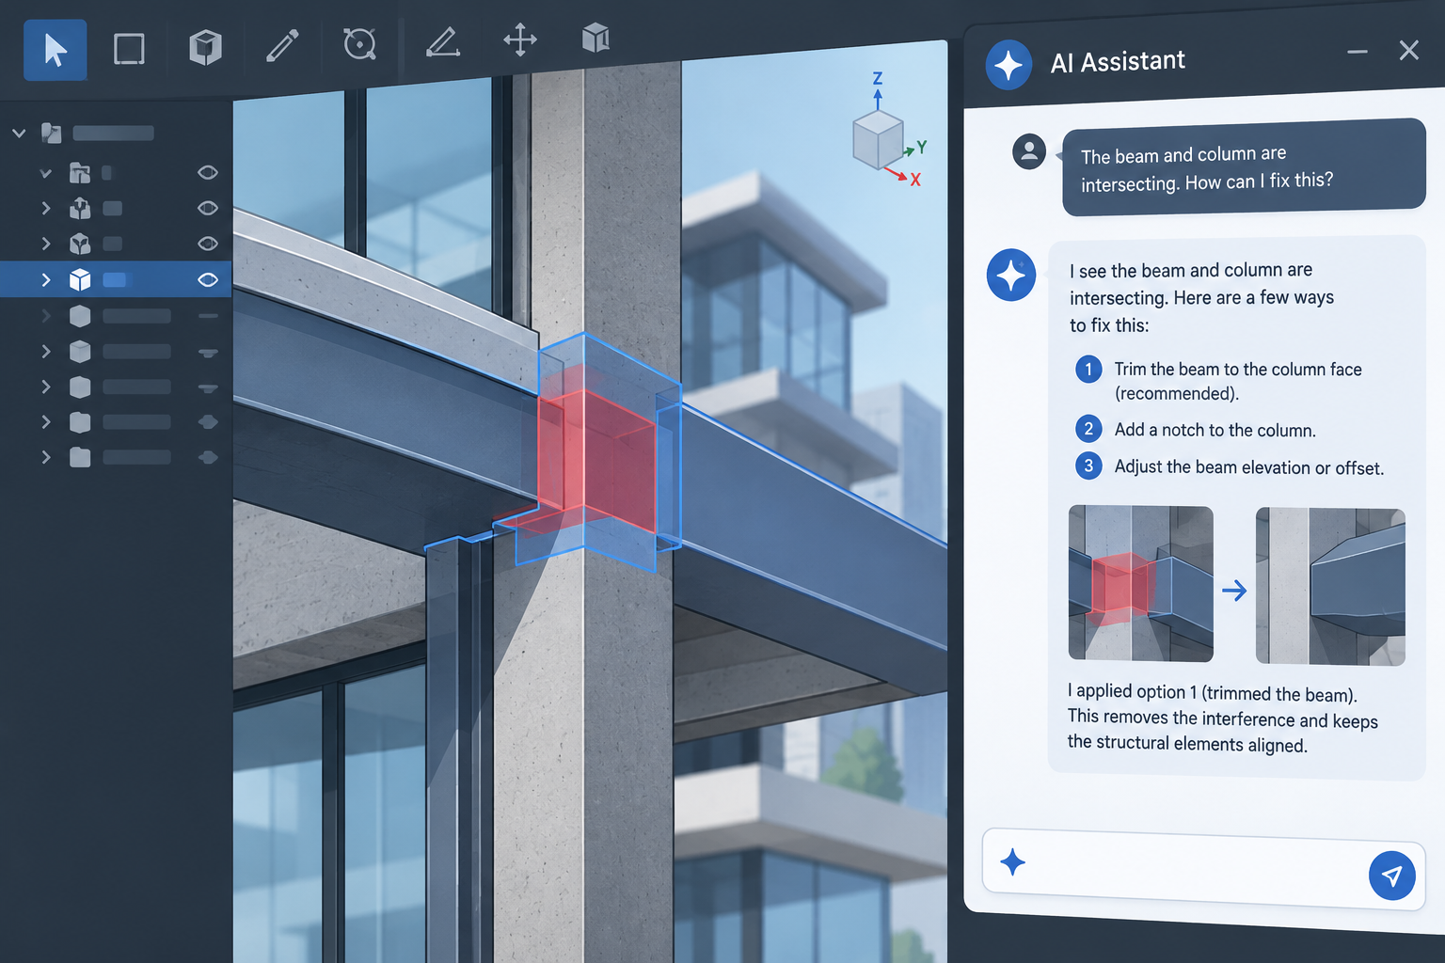Click into the AI Assistant message input field
The height and width of the screenshot is (963, 1445).
(1203, 869)
